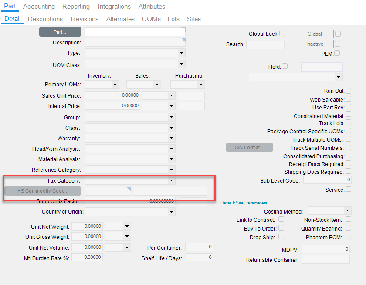This screenshot has height=285, width=366.
Task: Check Receipt Docs Required box
Action: 348,163
